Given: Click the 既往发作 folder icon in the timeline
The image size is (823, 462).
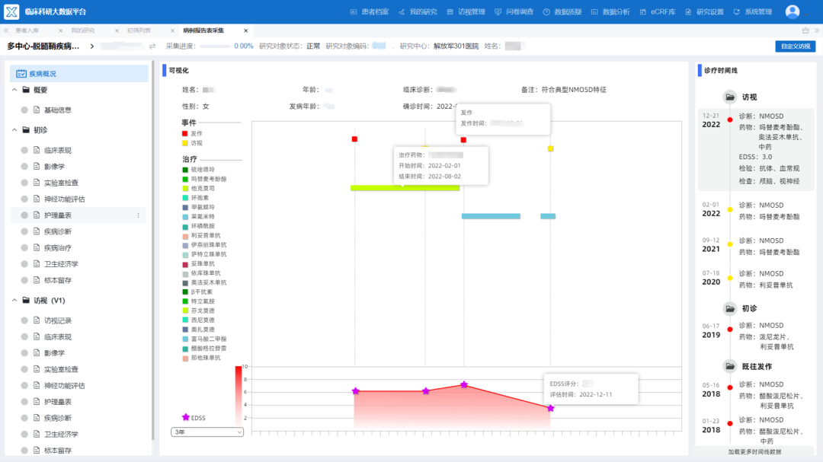Looking at the screenshot, I should click(730, 366).
